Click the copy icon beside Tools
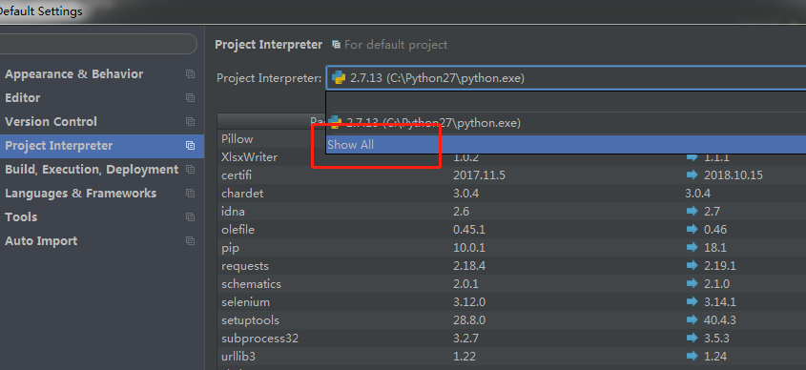Screen dimensions: 806x370 pos(190,216)
